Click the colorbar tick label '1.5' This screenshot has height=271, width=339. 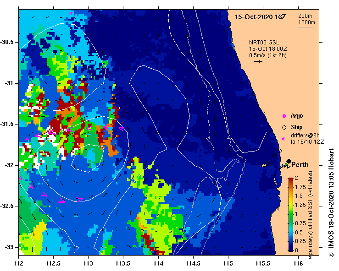point(299,196)
